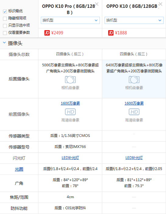Click the 4cm focal range value

click(70, 197)
